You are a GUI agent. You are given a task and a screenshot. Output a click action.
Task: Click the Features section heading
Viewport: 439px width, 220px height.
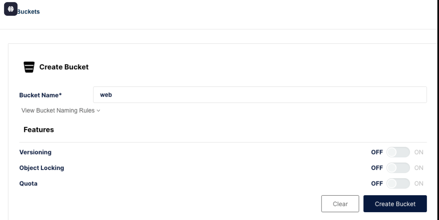tap(39, 130)
